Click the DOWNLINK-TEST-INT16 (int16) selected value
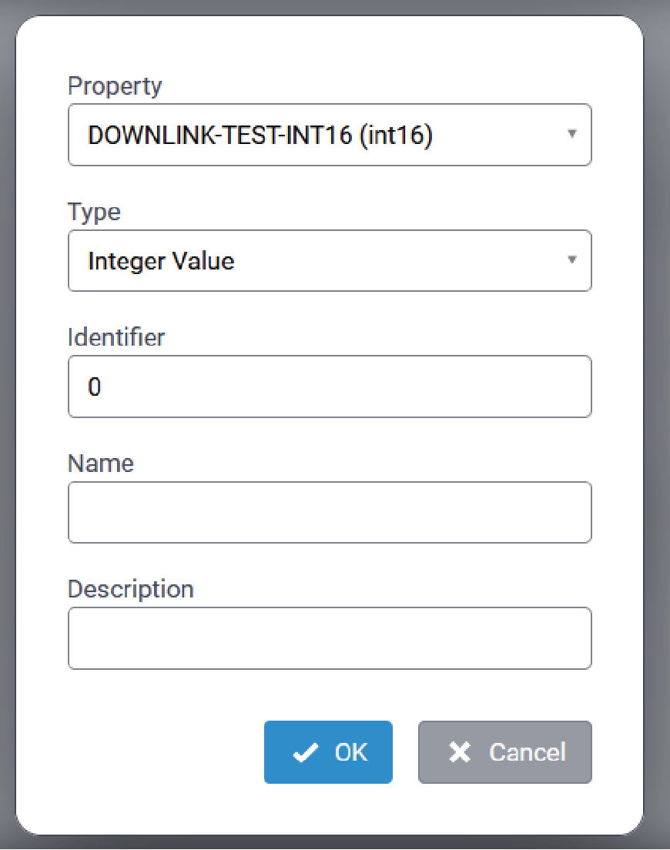670x850 pixels. 260,136
